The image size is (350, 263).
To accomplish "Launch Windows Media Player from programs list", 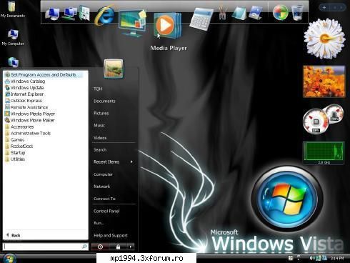I will pyautogui.click(x=30, y=114).
